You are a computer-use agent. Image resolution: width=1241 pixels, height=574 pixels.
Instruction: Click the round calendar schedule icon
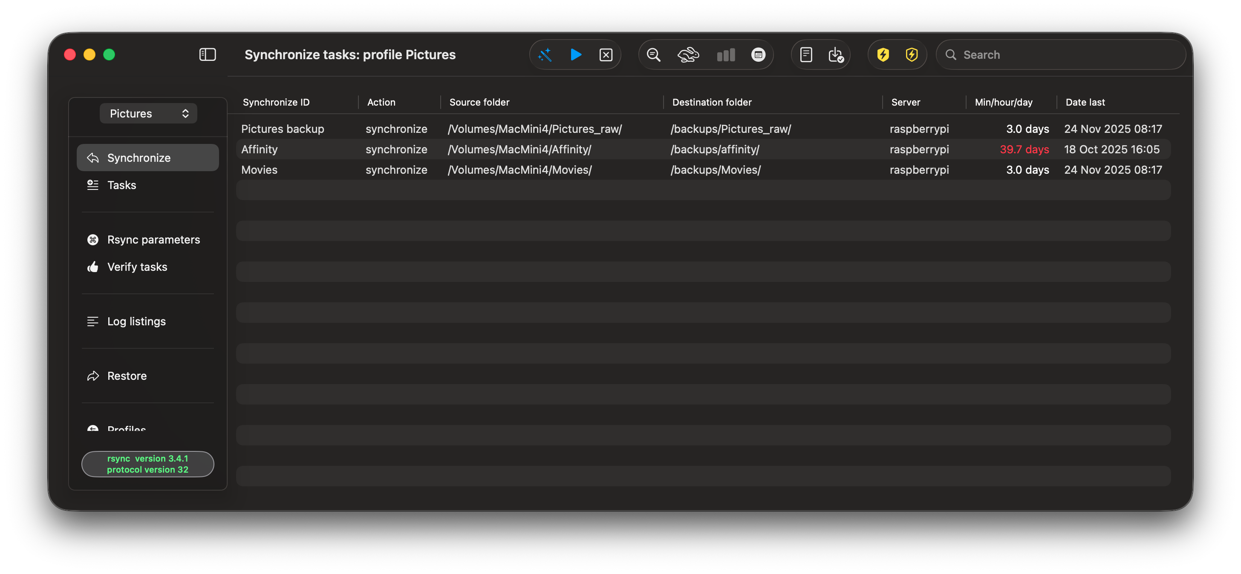point(758,55)
